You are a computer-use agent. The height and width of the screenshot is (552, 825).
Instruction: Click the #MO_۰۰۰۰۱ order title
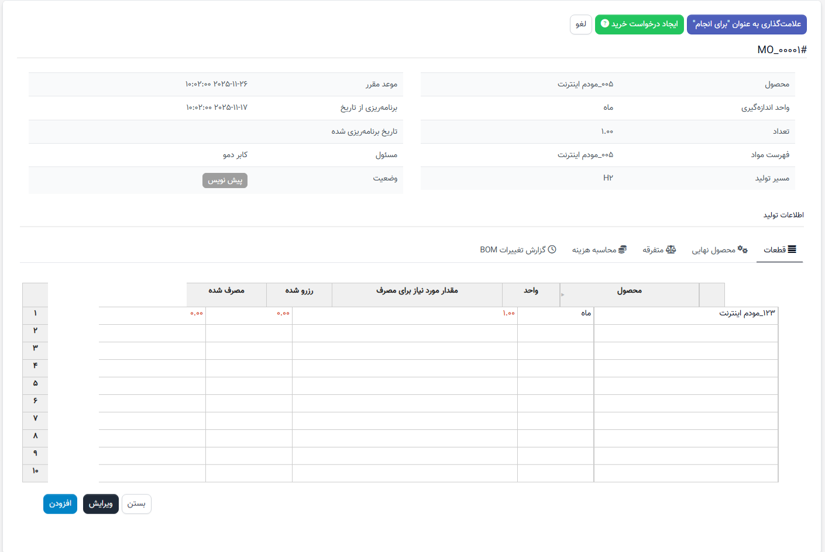pyautogui.click(x=782, y=50)
